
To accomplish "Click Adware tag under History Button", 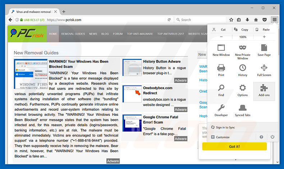I will click(180, 80).
